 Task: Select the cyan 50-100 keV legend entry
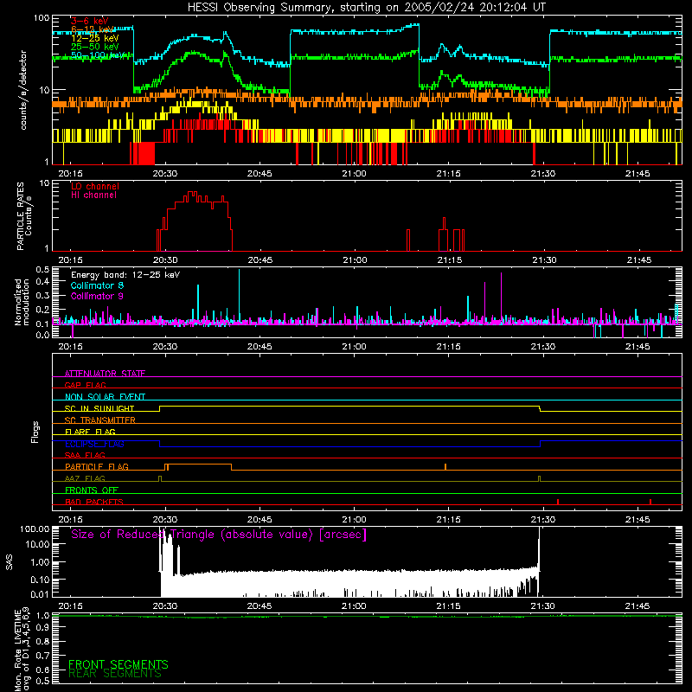pyautogui.click(x=97, y=55)
